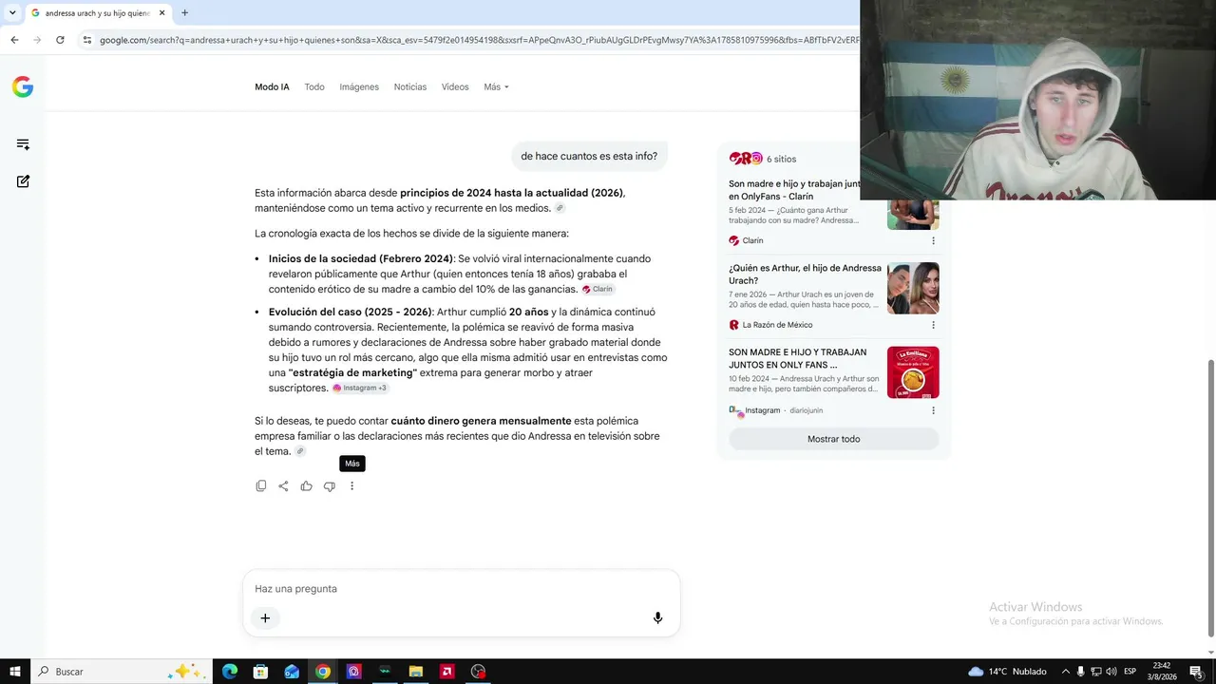Viewport: 1216px width, 684px height.
Task: Switch to the Modo IA tab
Action: [x=272, y=87]
